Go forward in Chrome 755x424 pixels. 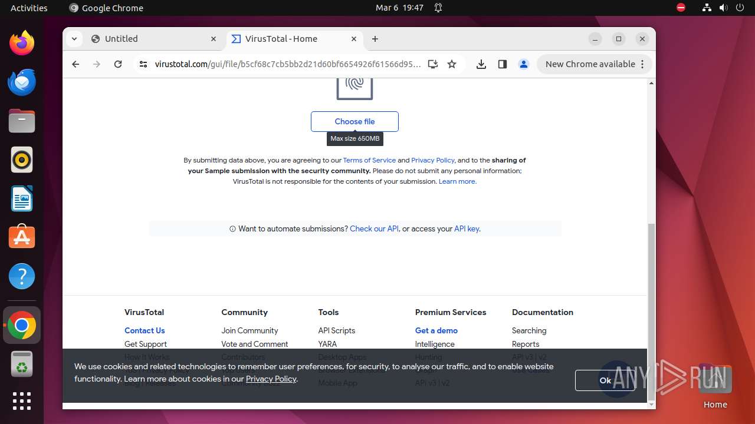[x=97, y=64]
